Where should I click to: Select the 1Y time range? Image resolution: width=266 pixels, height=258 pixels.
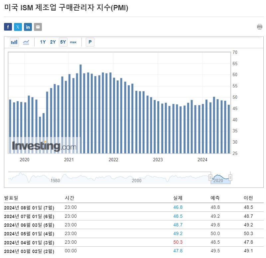[43, 42]
